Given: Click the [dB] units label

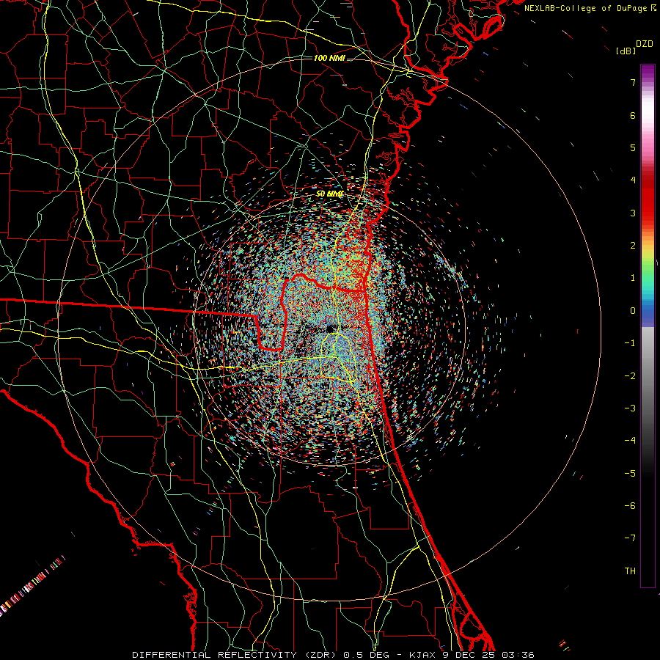Looking at the screenshot, I should point(626,51).
